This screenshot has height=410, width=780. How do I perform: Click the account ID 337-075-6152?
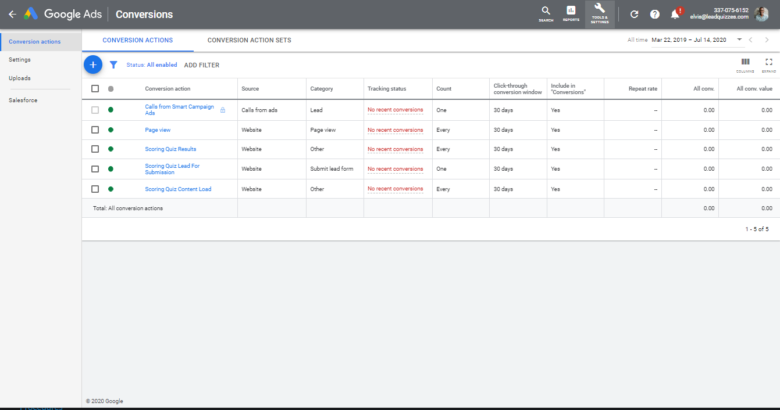pos(731,10)
